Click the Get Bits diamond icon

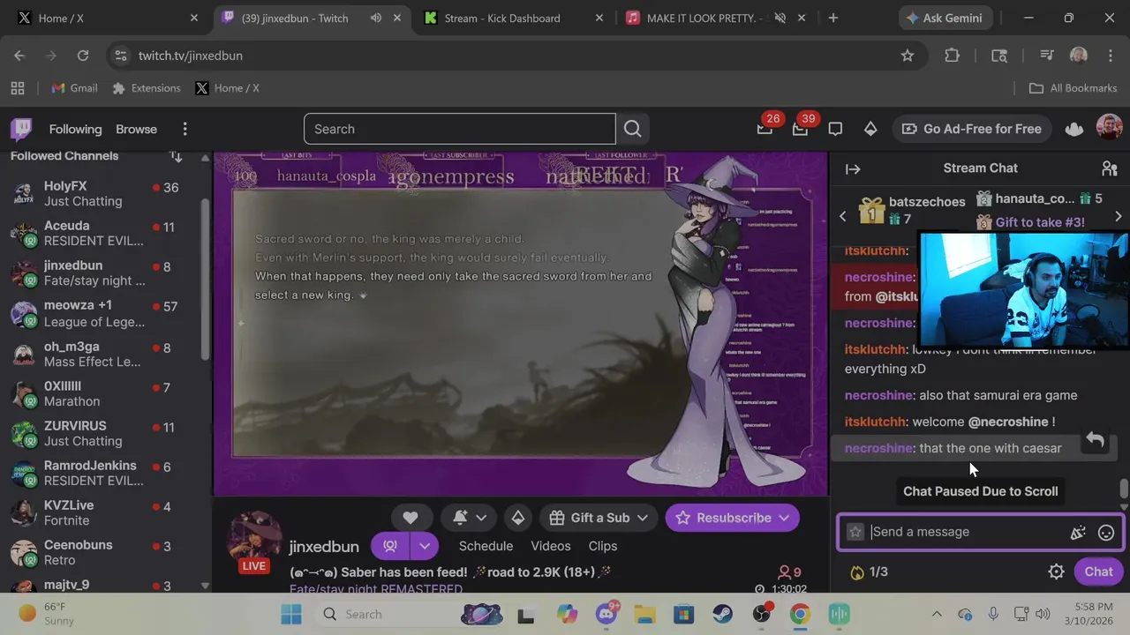pyautogui.click(x=870, y=129)
